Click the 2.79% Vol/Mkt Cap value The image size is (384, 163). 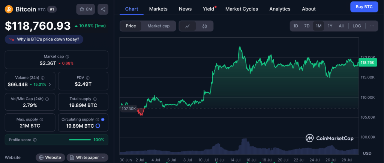pyautogui.click(x=30, y=106)
